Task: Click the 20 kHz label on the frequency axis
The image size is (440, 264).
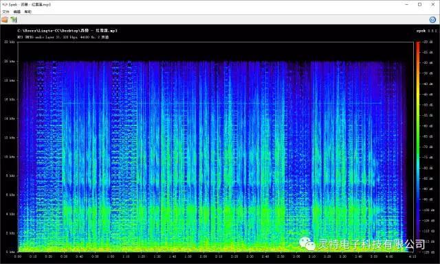Action: (x=10, y=61)
